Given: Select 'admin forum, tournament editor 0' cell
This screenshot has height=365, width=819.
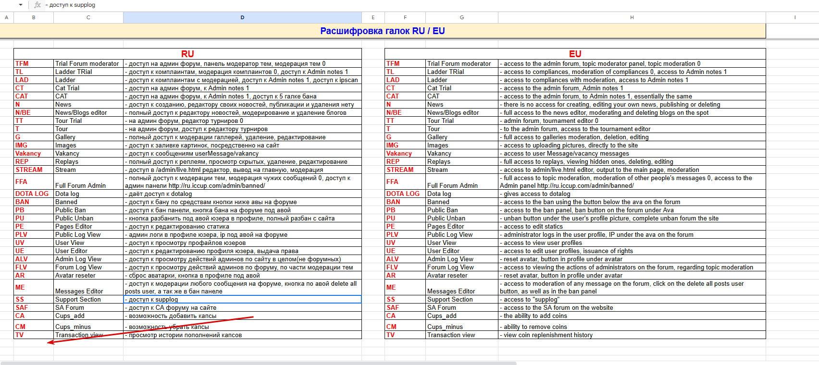Looking at the screenshot, I should pyautogui.click(x=632, y=121).
